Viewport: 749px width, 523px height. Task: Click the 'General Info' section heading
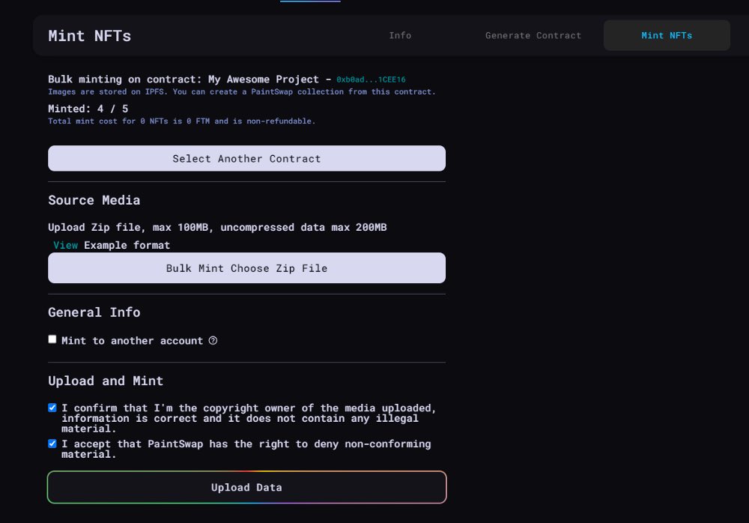pos(94,312)
